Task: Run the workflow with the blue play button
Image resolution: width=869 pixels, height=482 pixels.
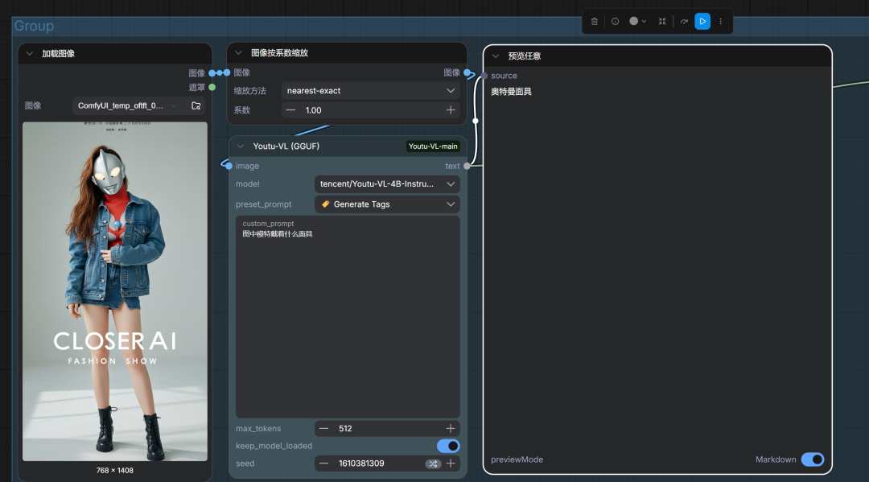Action: 702,22
